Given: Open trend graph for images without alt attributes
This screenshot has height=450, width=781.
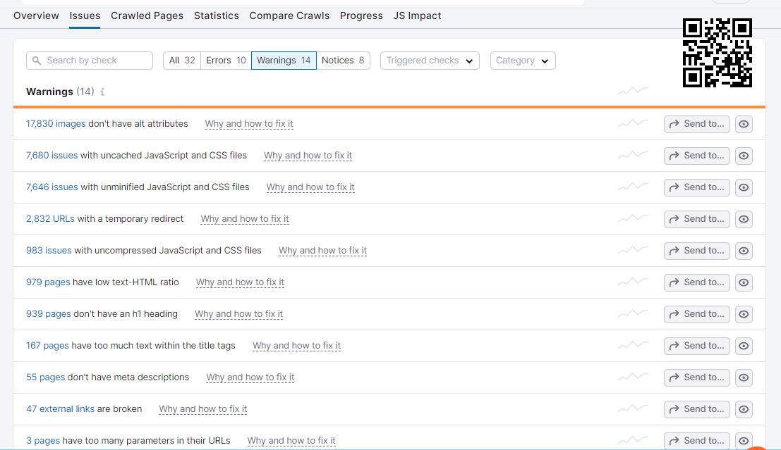Looking at the screenshot, I should coord(633,123).
